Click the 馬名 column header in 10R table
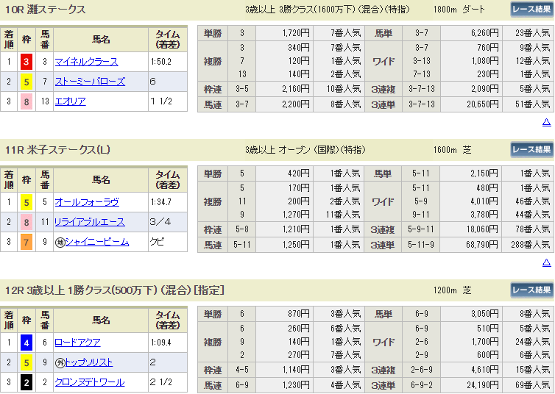The image size is (555, 394). click(101, 40)
